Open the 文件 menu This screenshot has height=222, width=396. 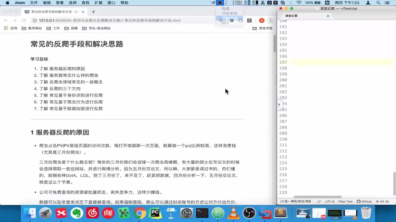coord(34,3)
